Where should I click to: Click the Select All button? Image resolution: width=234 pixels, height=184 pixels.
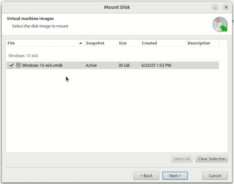[x=182, y=159]
